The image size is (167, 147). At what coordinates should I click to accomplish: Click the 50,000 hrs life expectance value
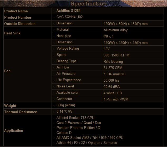(112, 80)
